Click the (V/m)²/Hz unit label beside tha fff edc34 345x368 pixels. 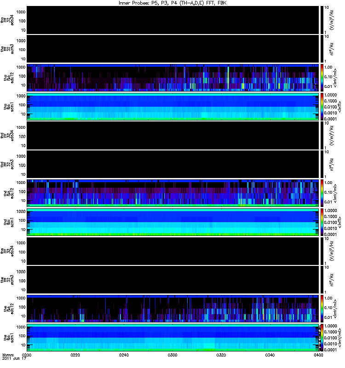[x=332, y=20]
